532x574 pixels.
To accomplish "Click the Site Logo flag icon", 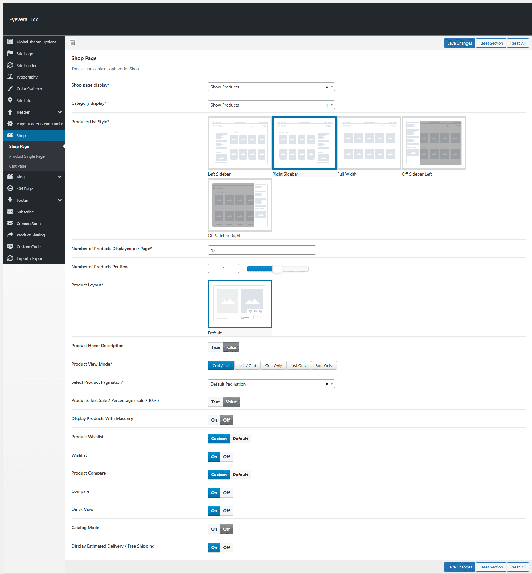I will coord(10,53).
